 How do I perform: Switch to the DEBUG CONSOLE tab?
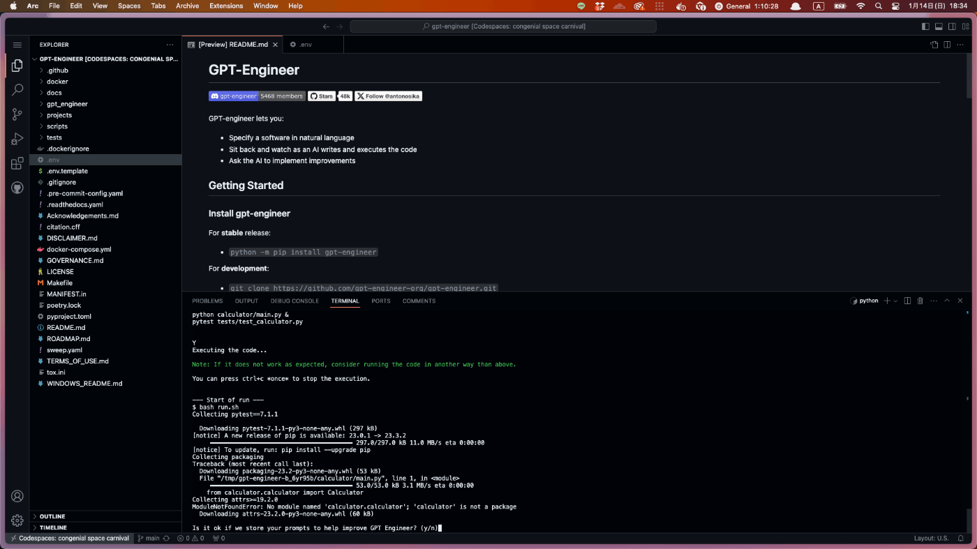click(x=294, y=301)
